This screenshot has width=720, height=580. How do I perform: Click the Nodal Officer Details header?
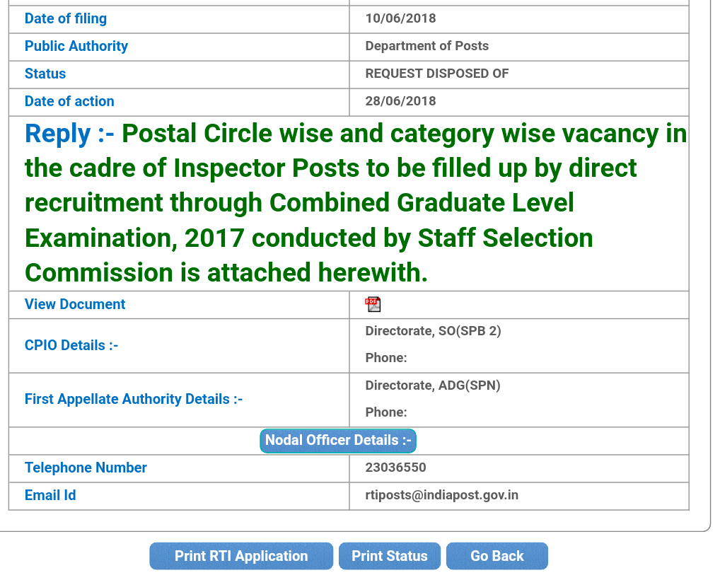338,441
